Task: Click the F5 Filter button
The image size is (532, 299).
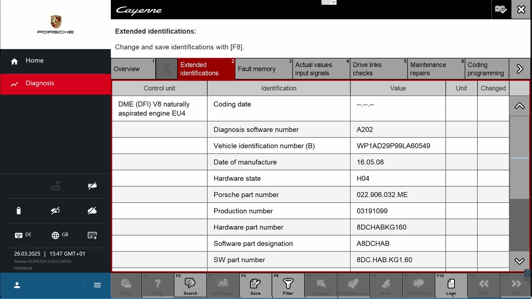Action: [288, 285]
